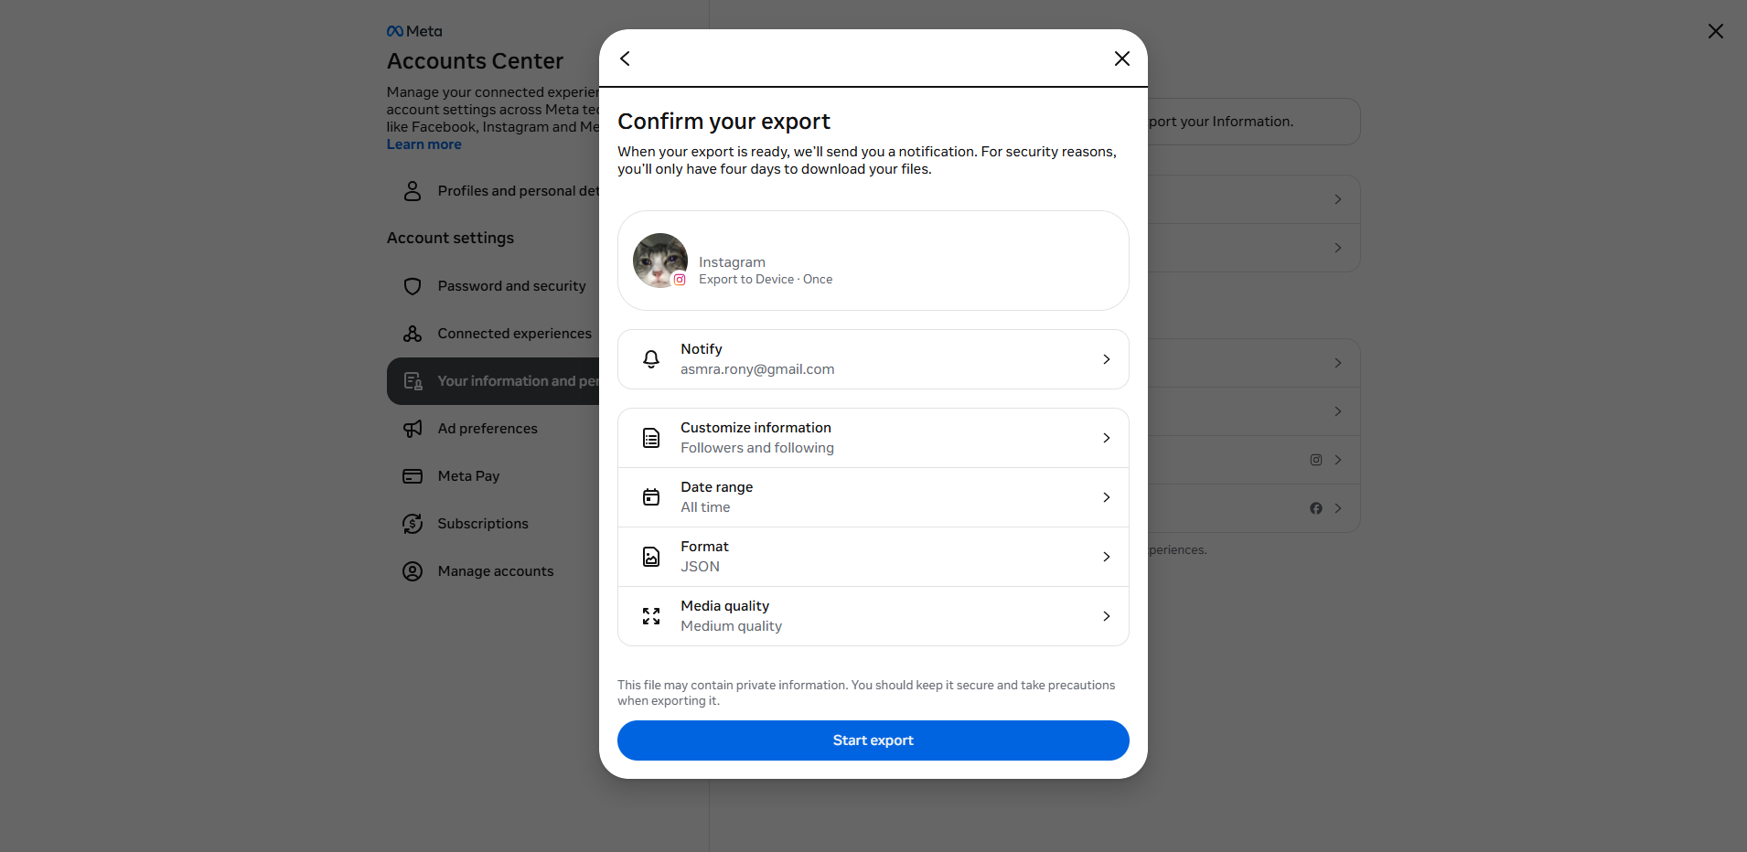Click the Customize information document icon
Viewport: 1747px width, 852px height.
pyautogui.click(x=651, y=438)
